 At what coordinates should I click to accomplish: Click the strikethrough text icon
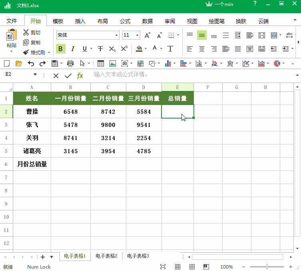[x=100, y=49]
